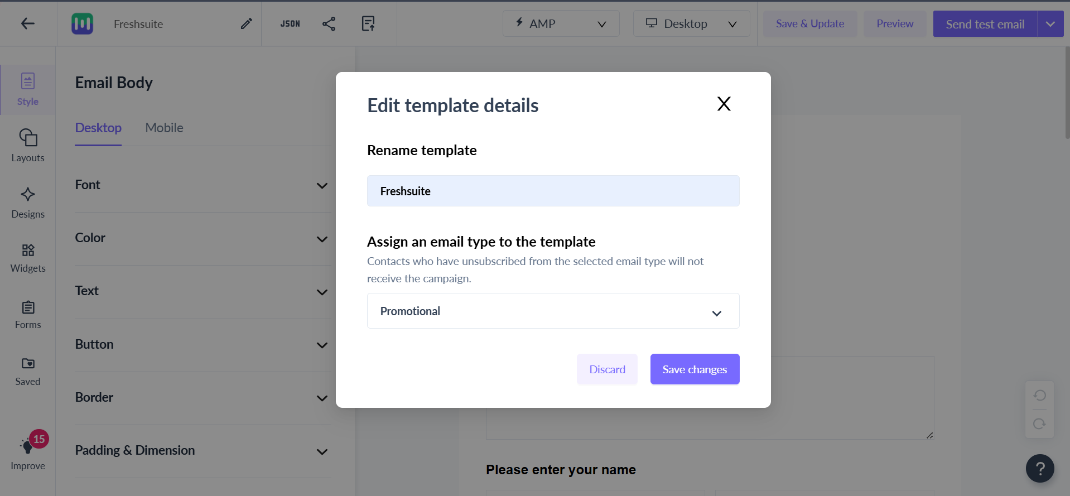Screen dimensions: 1070x496
Task: Click the 15 notification badge
Action: click(39, 439)
